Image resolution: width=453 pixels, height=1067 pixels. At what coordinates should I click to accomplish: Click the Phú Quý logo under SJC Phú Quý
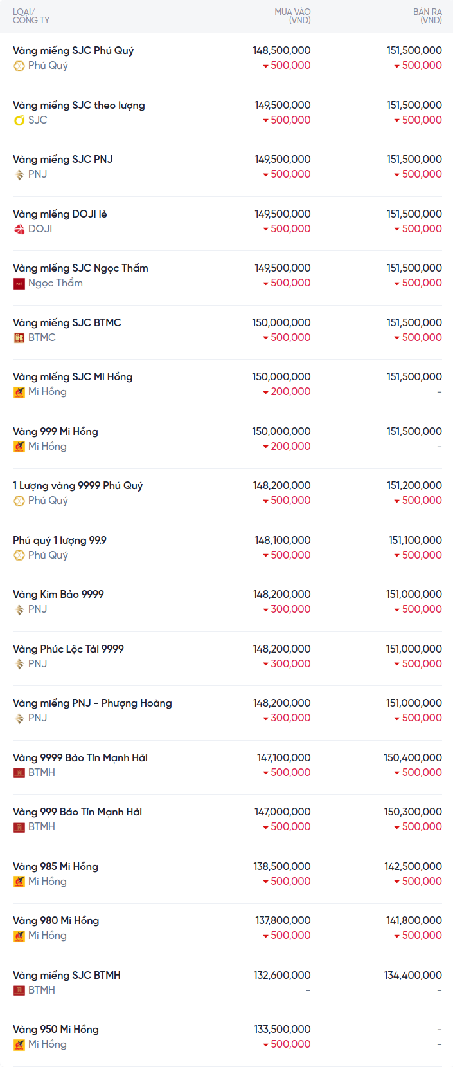tap(19, 66)
